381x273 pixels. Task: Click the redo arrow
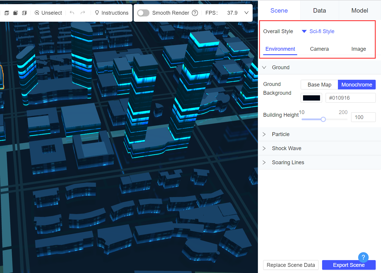click(x=83, y=13)
